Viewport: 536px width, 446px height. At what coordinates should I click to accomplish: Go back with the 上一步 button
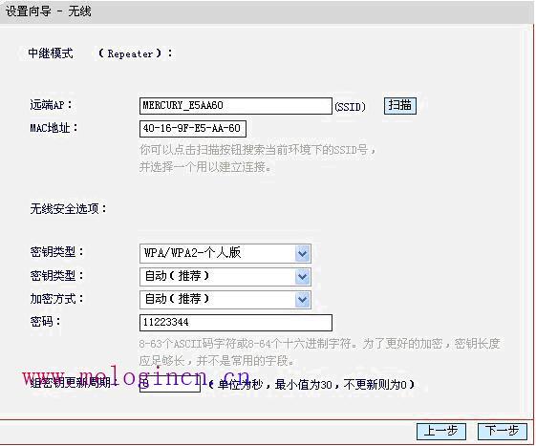441,432
